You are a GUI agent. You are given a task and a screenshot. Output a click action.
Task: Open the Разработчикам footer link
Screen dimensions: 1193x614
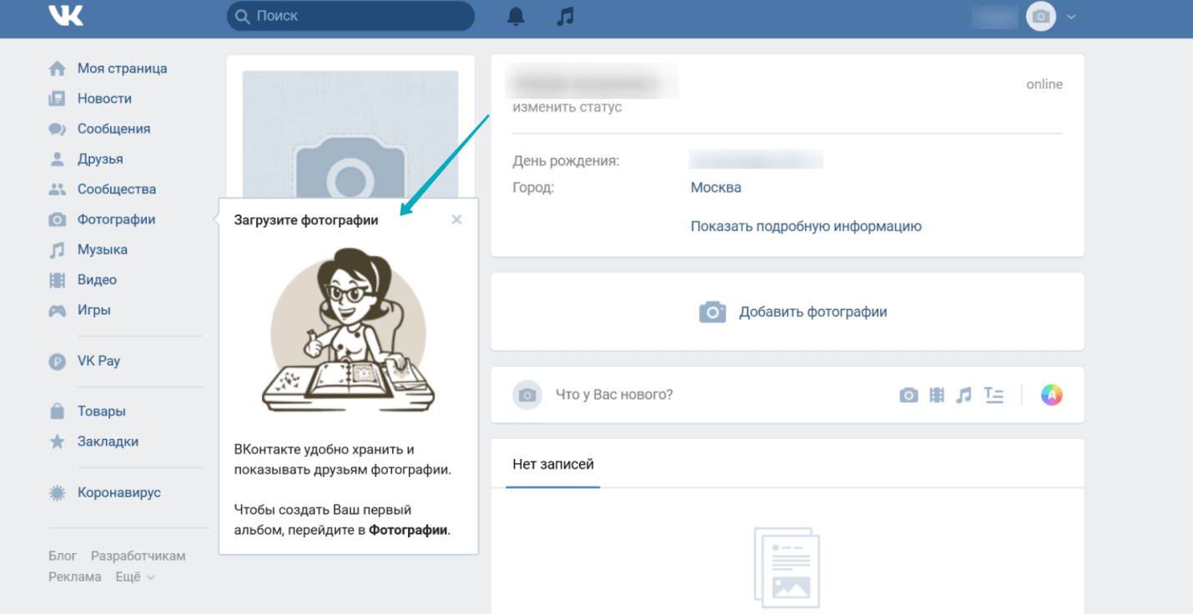coord(138,556)
